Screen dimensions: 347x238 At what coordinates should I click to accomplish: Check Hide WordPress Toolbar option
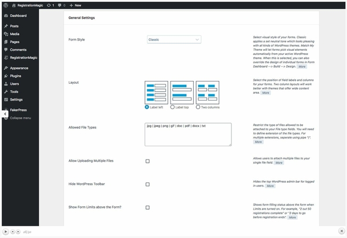pyautogui.click(x=147, y=184)
